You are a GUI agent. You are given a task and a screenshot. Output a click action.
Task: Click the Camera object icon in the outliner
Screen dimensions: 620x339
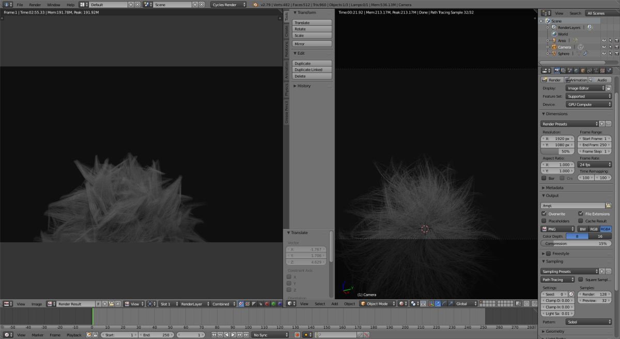pyautogui.click(x=554, y=47)
